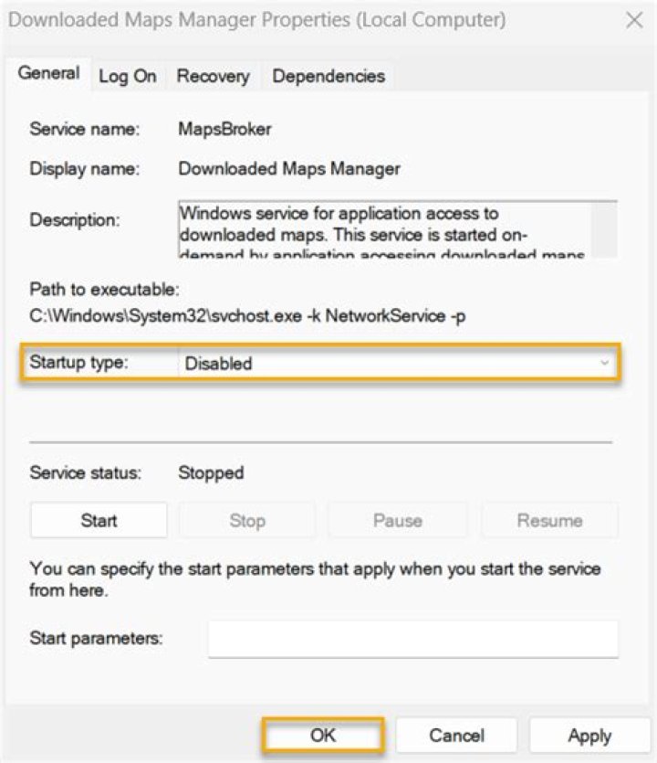Screen dimensions: 657x763
Task: Expand the Startup type dropdown
Action: 398,363
